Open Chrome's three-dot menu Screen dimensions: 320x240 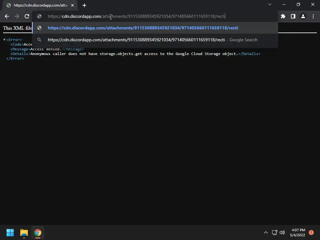click(x=313, y=16)
